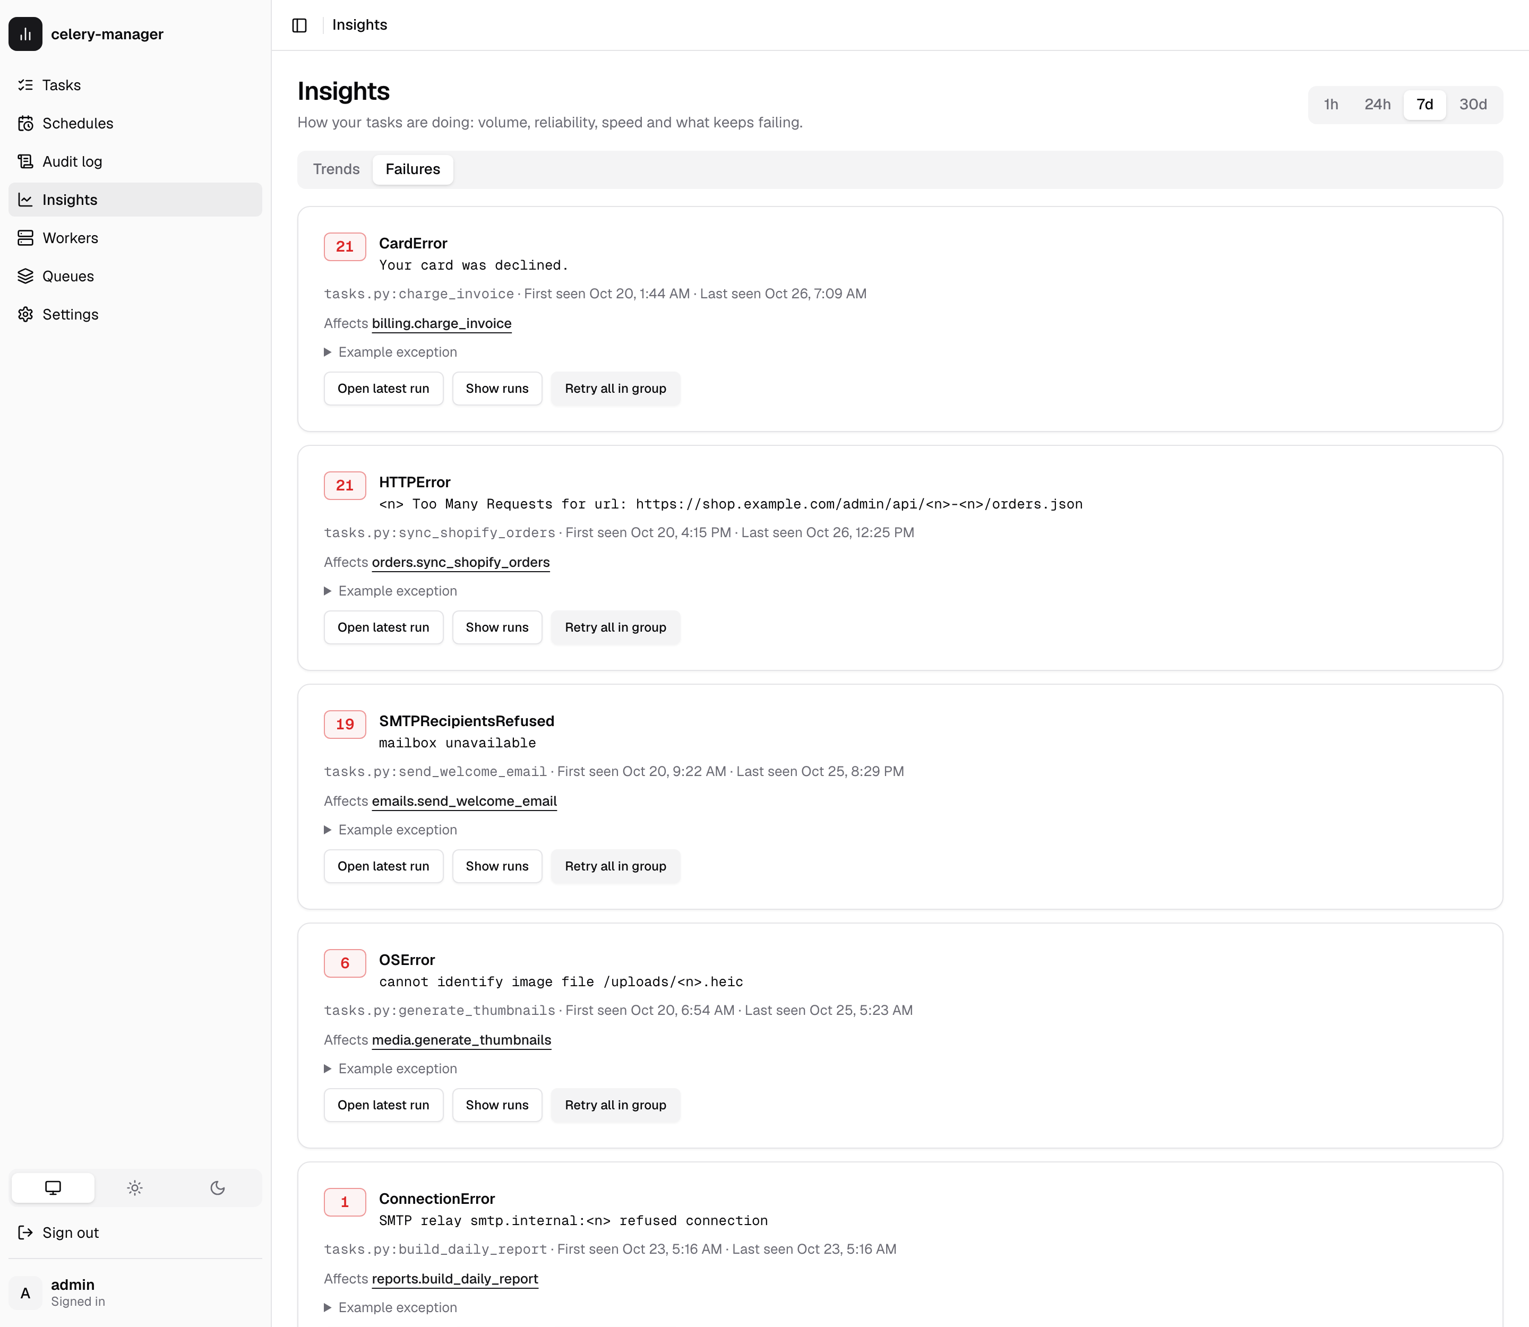The image size is (1529, 1327).
Task: Expand SMTPRecipientsRefused example exception
Action: point(391,830)
